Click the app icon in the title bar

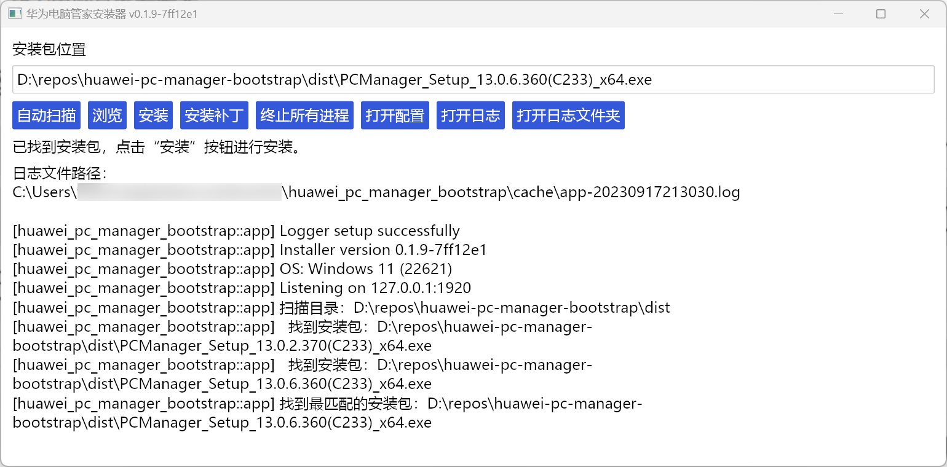15,14
